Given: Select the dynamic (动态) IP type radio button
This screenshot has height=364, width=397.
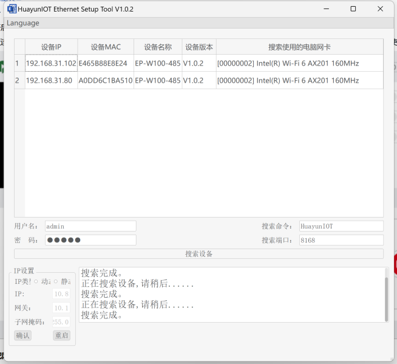Looking at the screenshot, I should [36, 281].
